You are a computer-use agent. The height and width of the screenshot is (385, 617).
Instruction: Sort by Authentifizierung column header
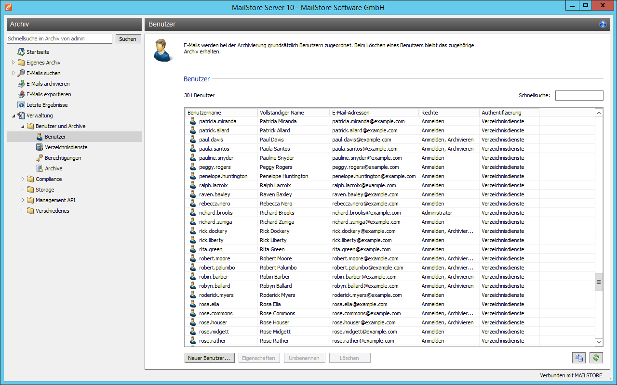tap(509, 113)
